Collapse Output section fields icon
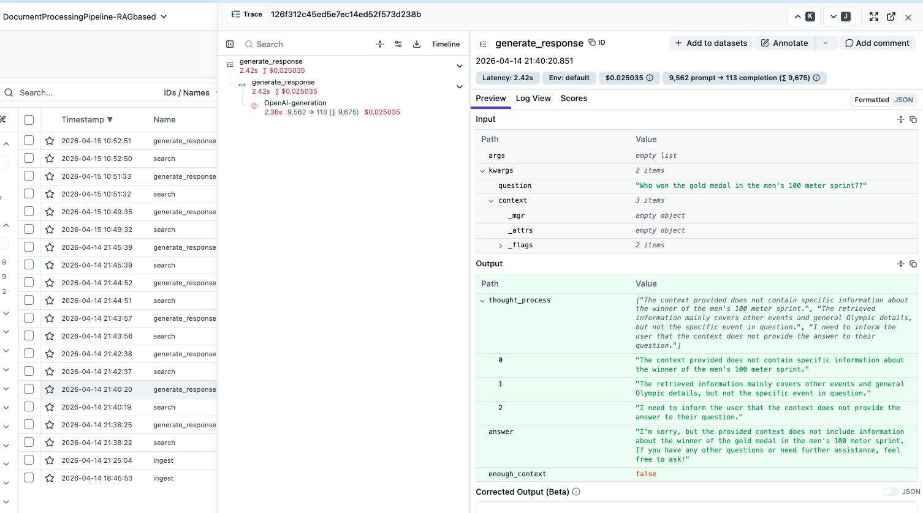 tap(901, 264)
